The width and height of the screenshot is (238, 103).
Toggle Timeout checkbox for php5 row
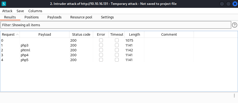click(x=117, y=60)
